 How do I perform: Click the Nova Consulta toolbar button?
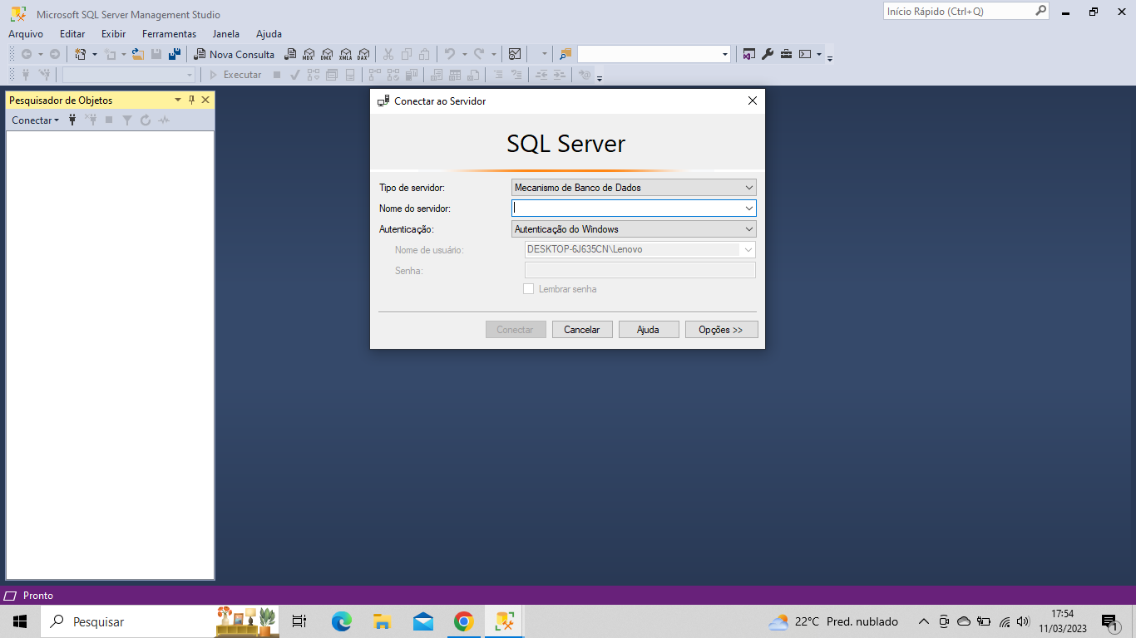click(x=234, y=54)
